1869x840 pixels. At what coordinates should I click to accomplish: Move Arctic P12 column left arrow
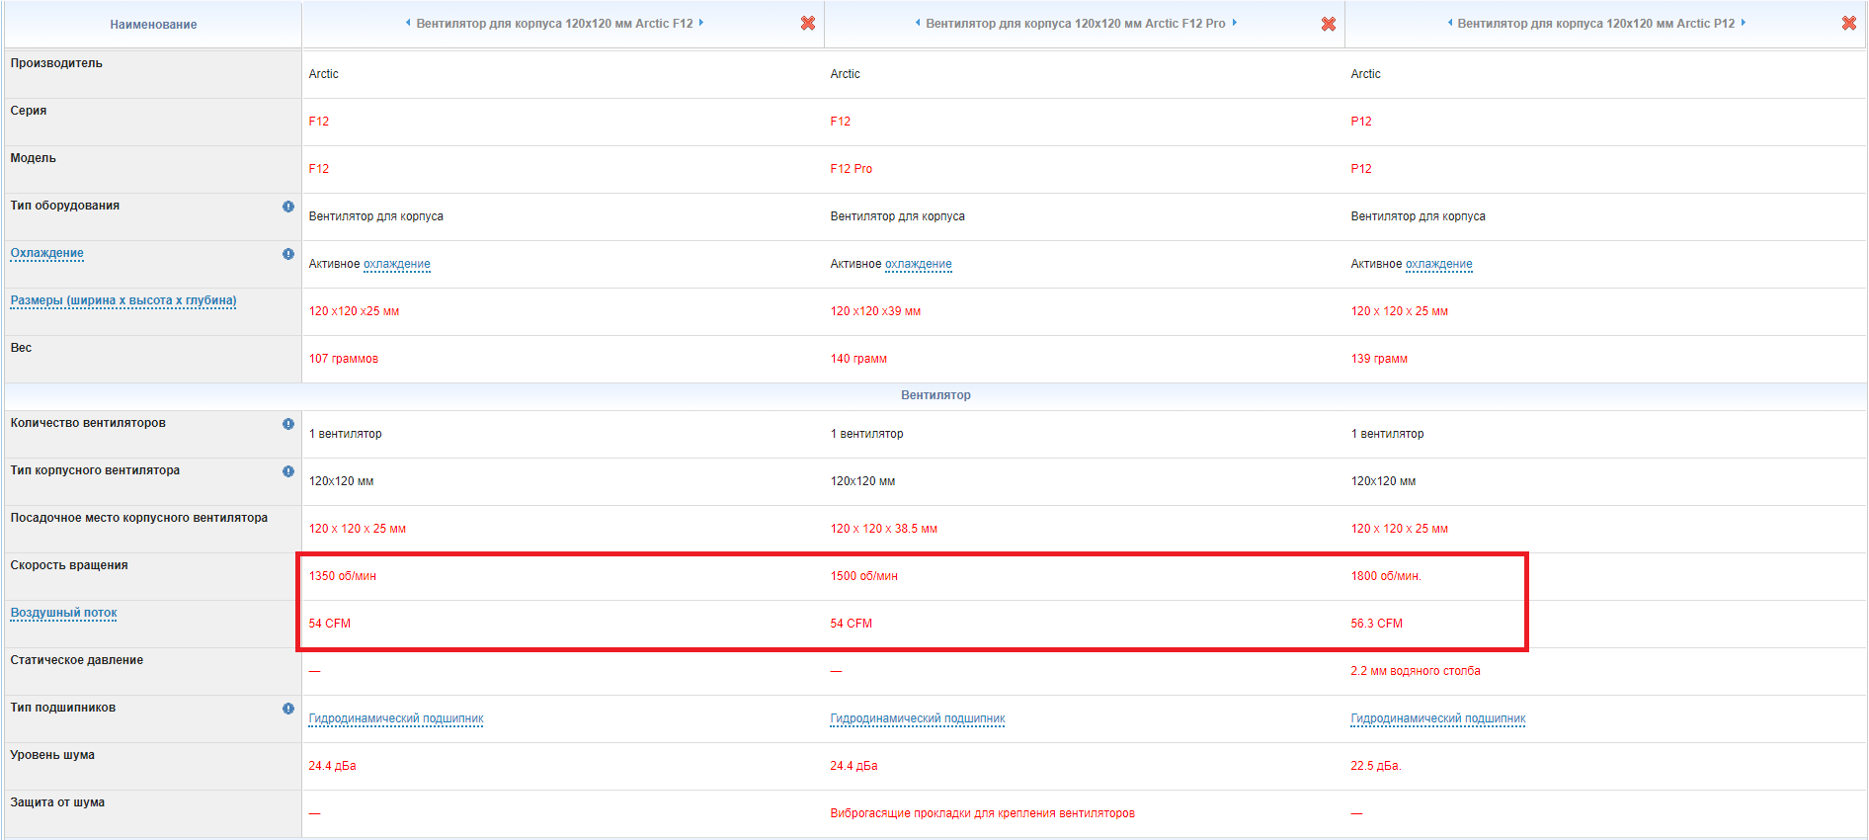coord(1450,23)
